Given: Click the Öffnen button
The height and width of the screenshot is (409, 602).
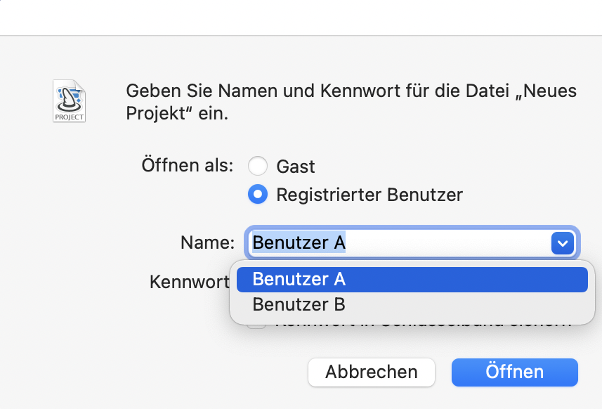Looking at the screenshot, I should point(514,372).
